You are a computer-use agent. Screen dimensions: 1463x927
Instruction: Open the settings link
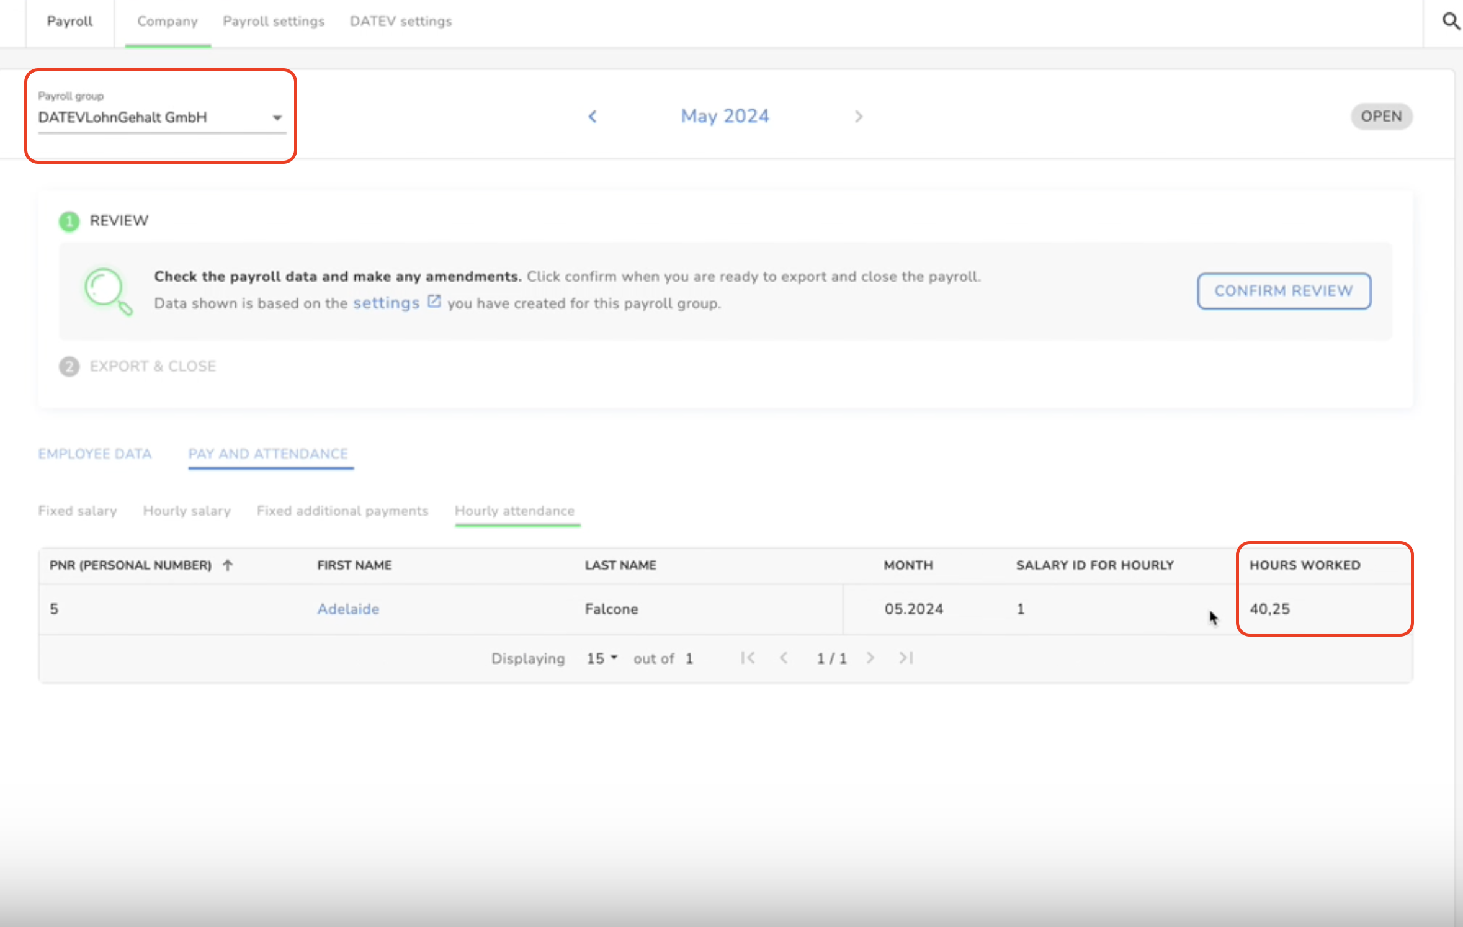(x=386, y=303)
